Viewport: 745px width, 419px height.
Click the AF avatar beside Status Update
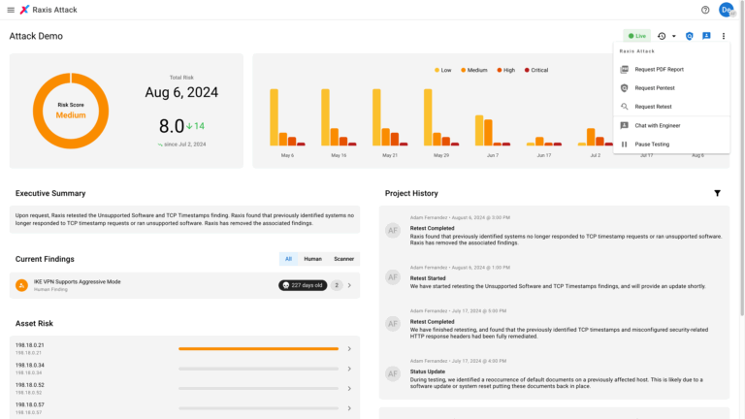click(x=393, y=373)
